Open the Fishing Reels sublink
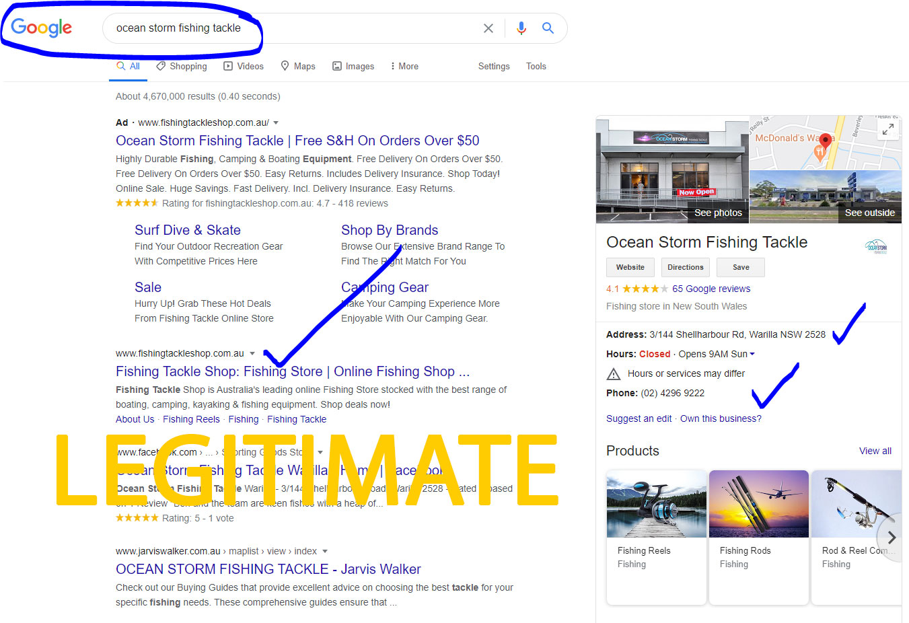 pos(191,419)
